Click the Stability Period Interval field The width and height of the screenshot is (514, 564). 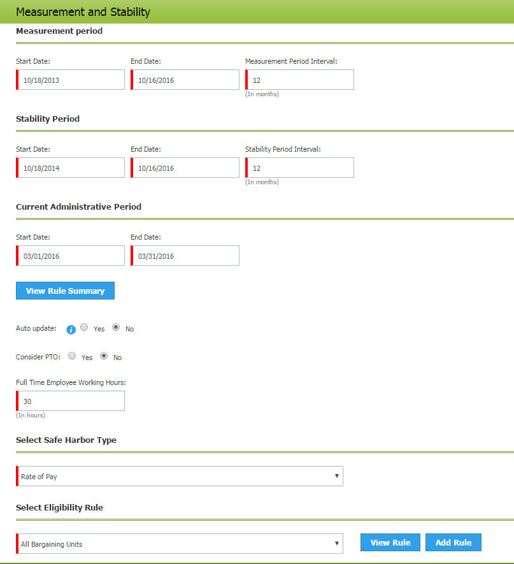(x=300, y=168)
